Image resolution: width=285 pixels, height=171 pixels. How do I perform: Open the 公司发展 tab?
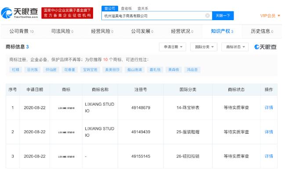[x=142, y=31]
